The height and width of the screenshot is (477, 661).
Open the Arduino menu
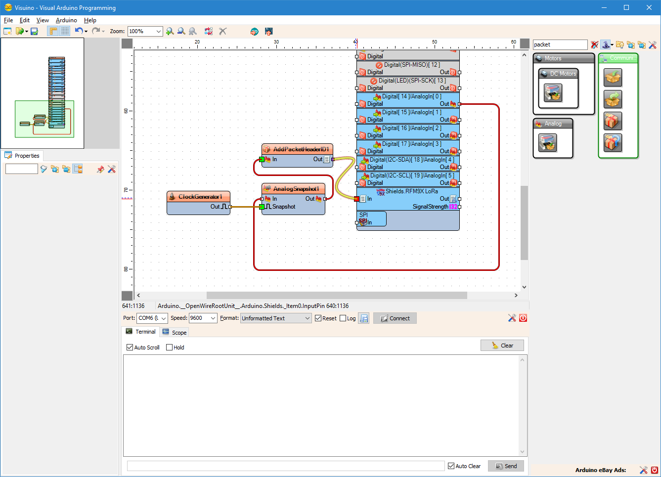(66, 20)
